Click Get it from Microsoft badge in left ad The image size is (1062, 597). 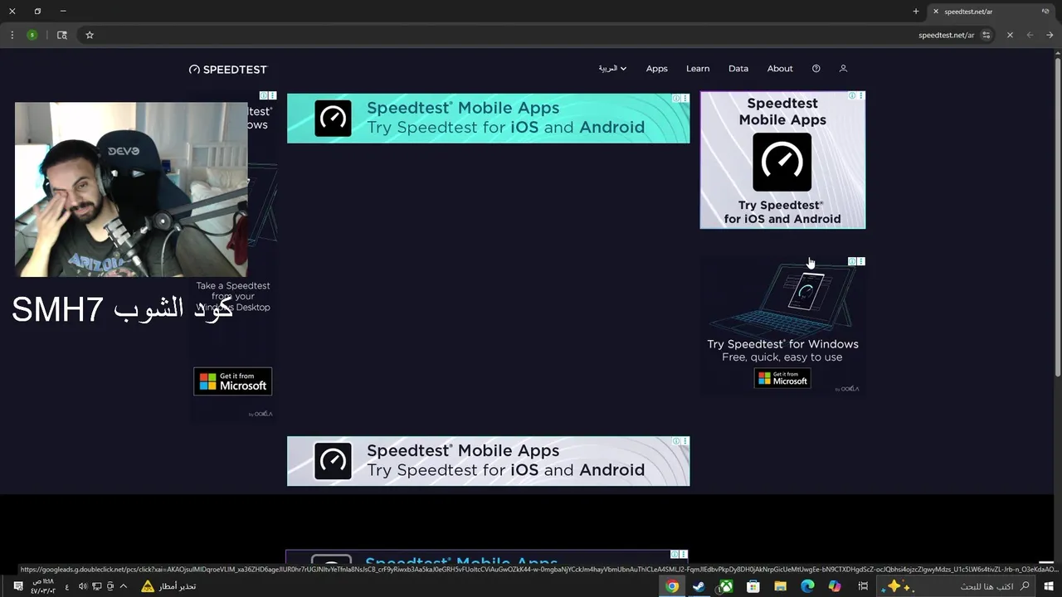(x=232, y=381)
